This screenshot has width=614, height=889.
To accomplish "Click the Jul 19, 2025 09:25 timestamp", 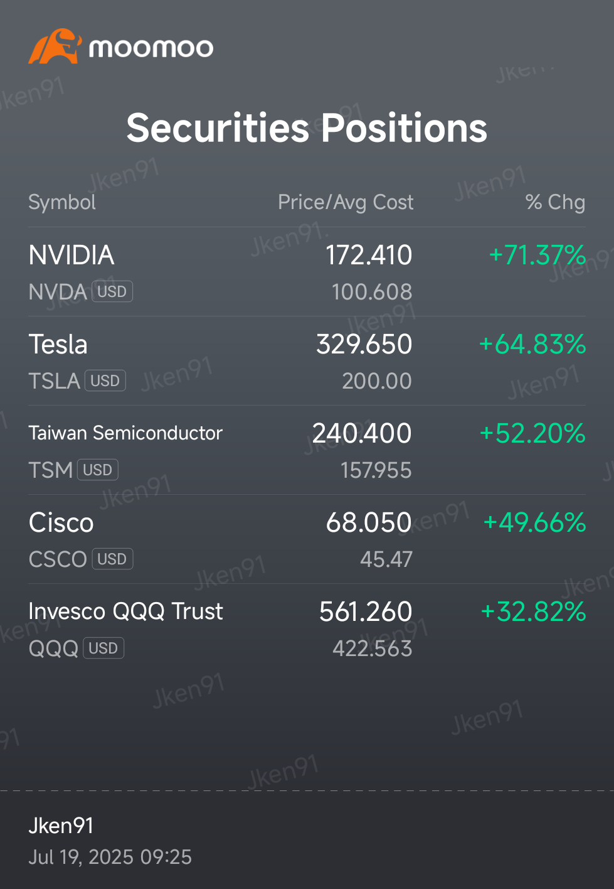I will 110,857.
